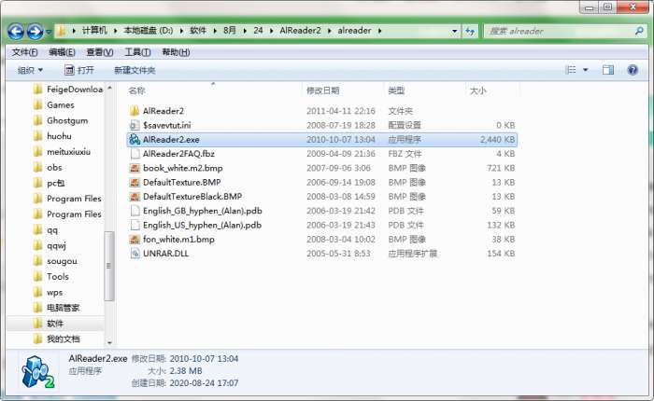Open wps folder in navigation pane
654x401 pixels.
[49, 292]
